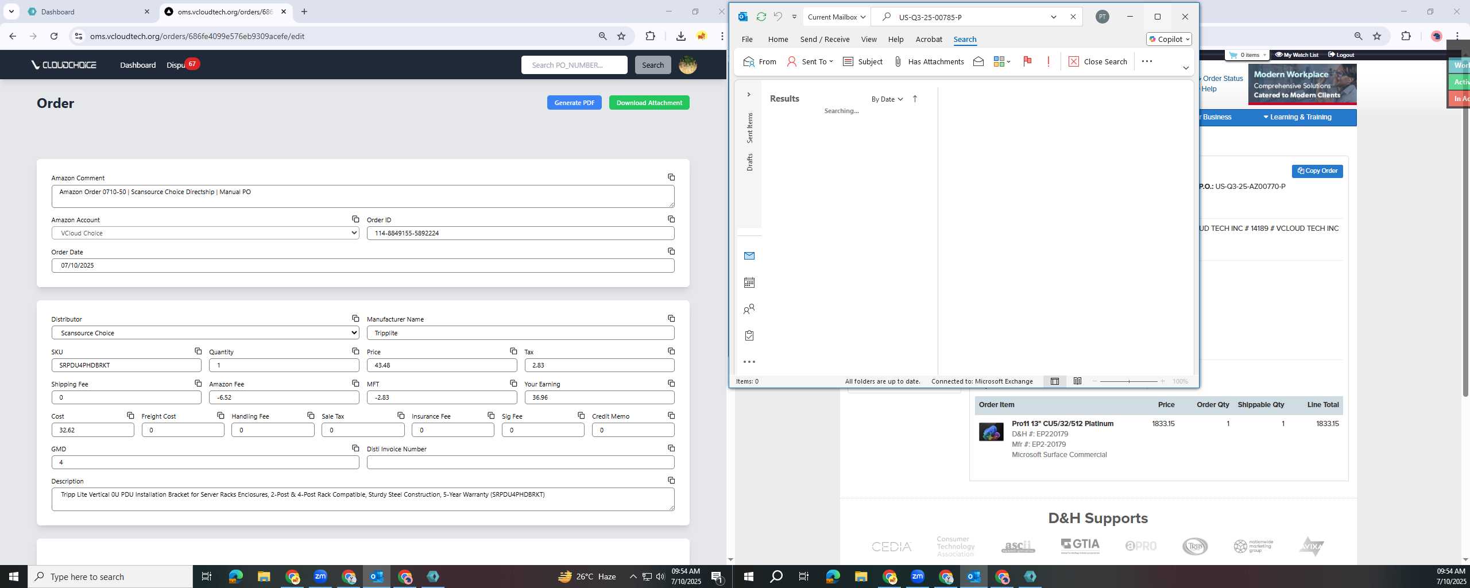
Task: Filter Outlook search by Has Attachments
Action: click(929, 61)
